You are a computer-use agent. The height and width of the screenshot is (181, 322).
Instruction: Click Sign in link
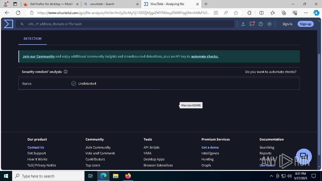click(287, 24)
